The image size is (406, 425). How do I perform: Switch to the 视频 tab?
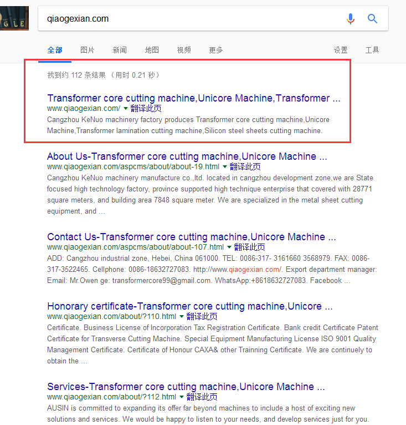click(x=184, y=50)
